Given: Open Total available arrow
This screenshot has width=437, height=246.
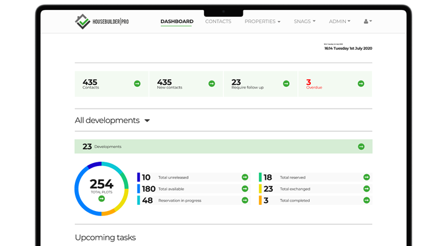Looking at the screenshot, I should [245, 189].
